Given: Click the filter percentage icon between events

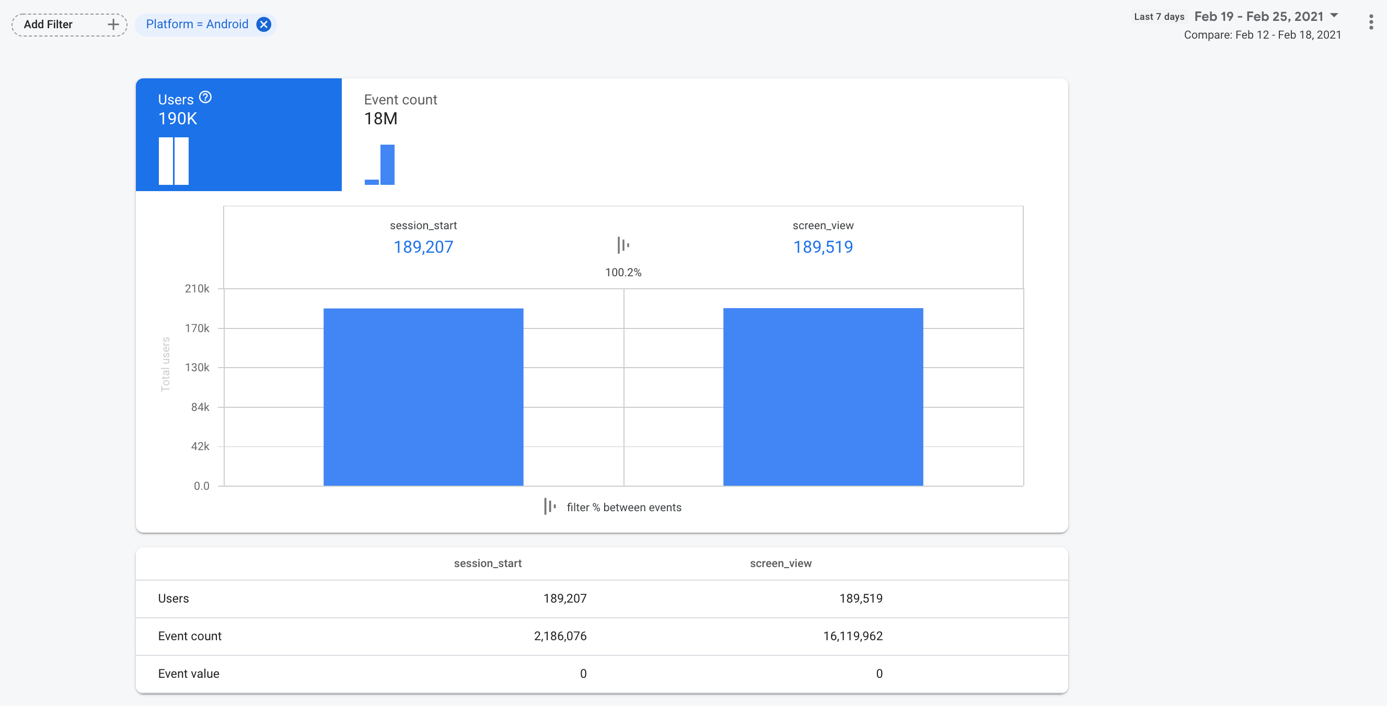Looking at the screenshot, I should [623, 245].
